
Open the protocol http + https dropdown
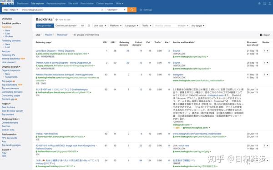click(10, 10)
